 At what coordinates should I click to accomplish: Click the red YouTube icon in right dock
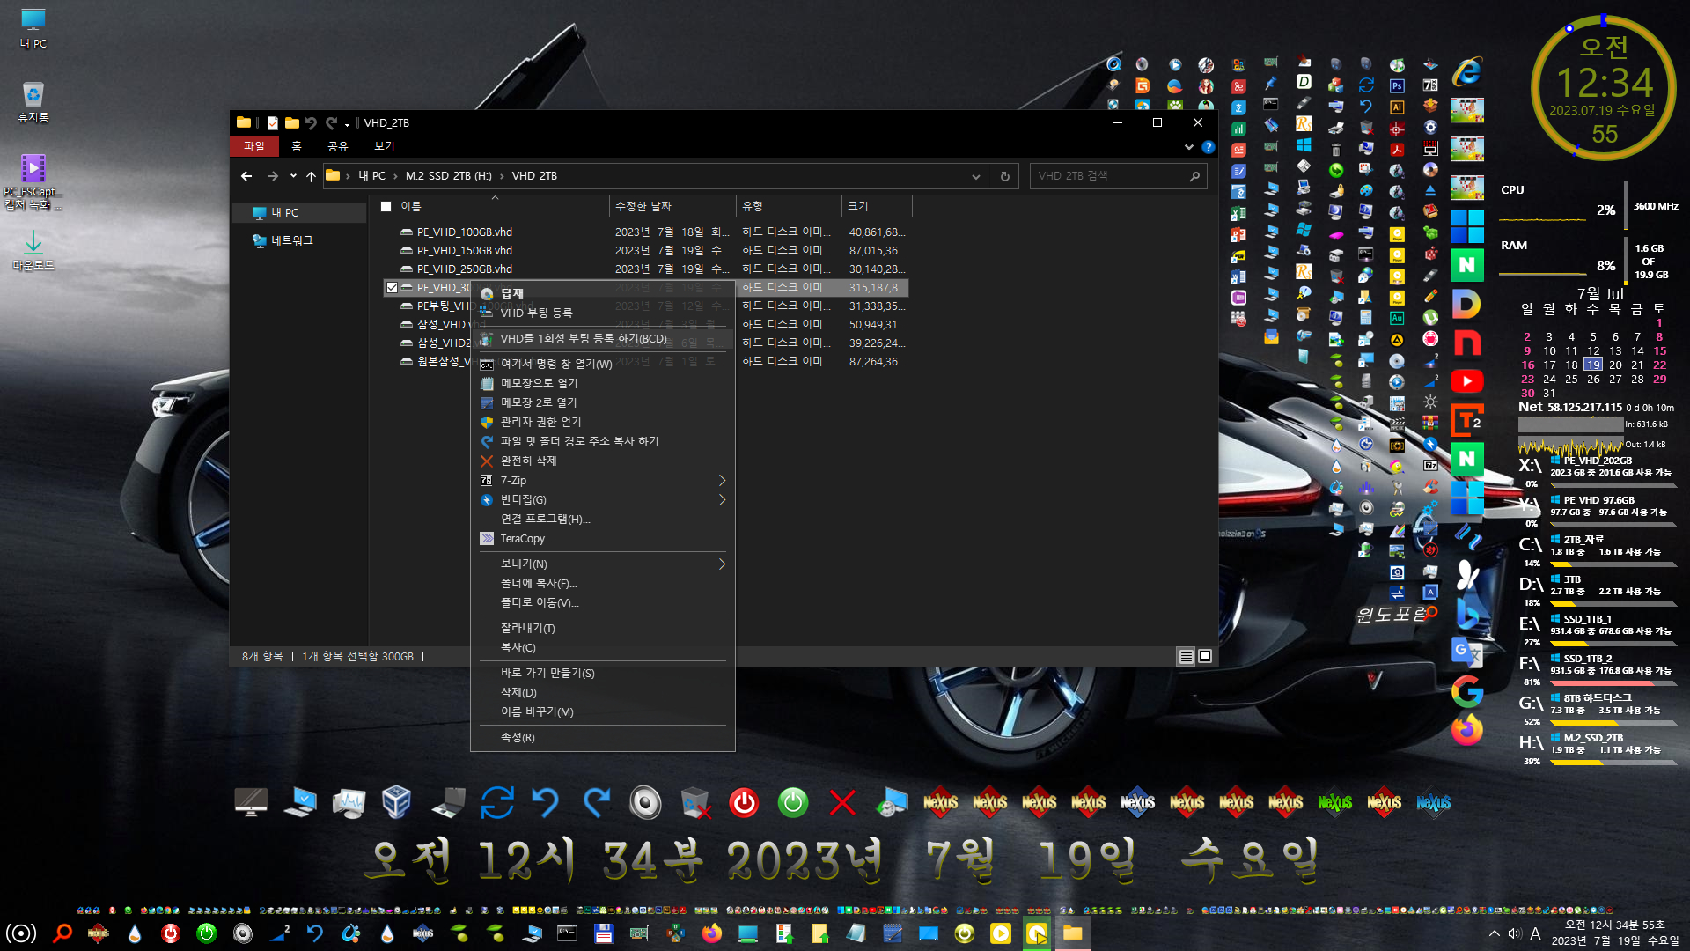pyautogui.click(x=1466, y=381)
